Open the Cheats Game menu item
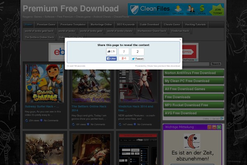 click(172, 24)
